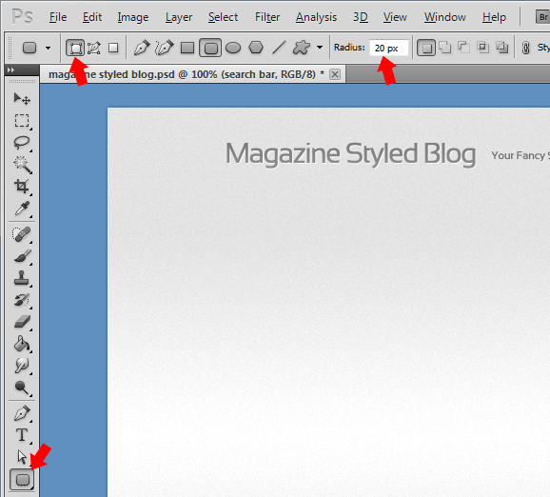
Task: Click the Photoshop Ps logo
Action: [23, 16]
